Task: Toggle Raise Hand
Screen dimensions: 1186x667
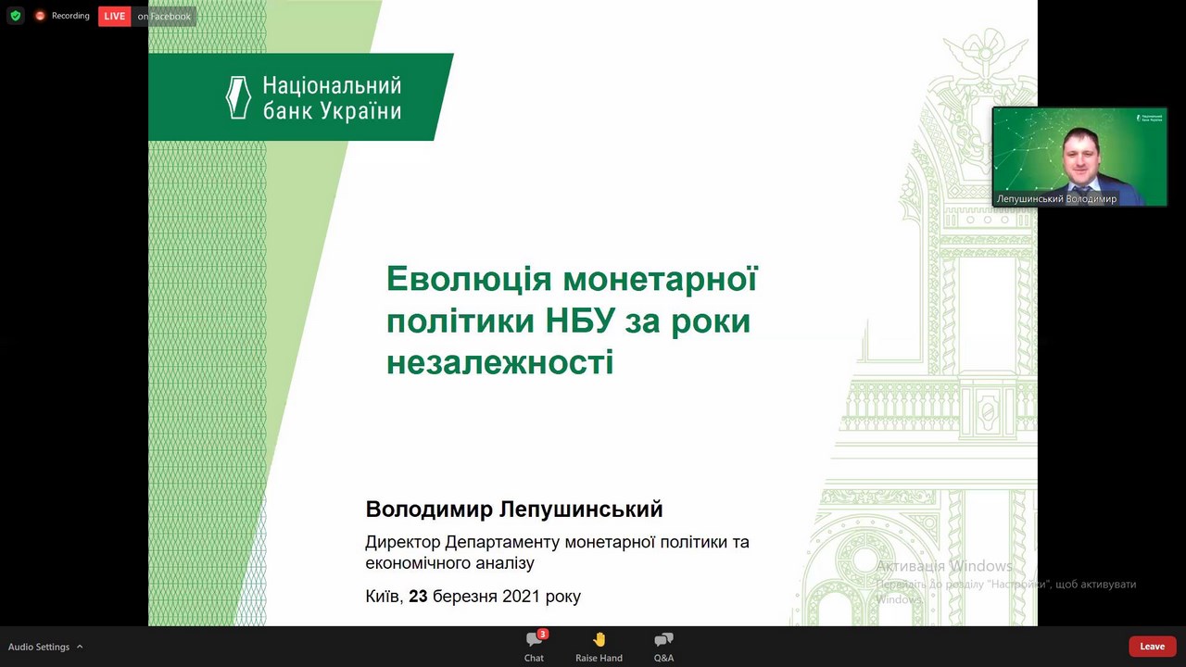Action: tap(599, 646)
